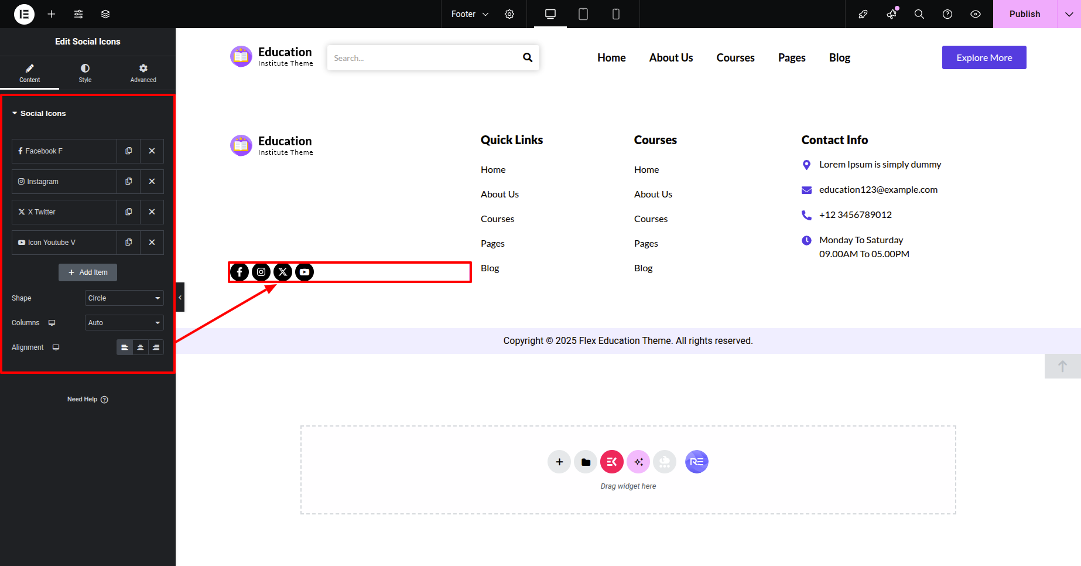Remove the Facebook F item
The height and width of the screenshot is (566, 1081).
point(152,151)
